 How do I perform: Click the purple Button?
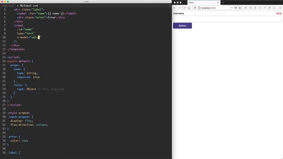[x=182, y=26]
